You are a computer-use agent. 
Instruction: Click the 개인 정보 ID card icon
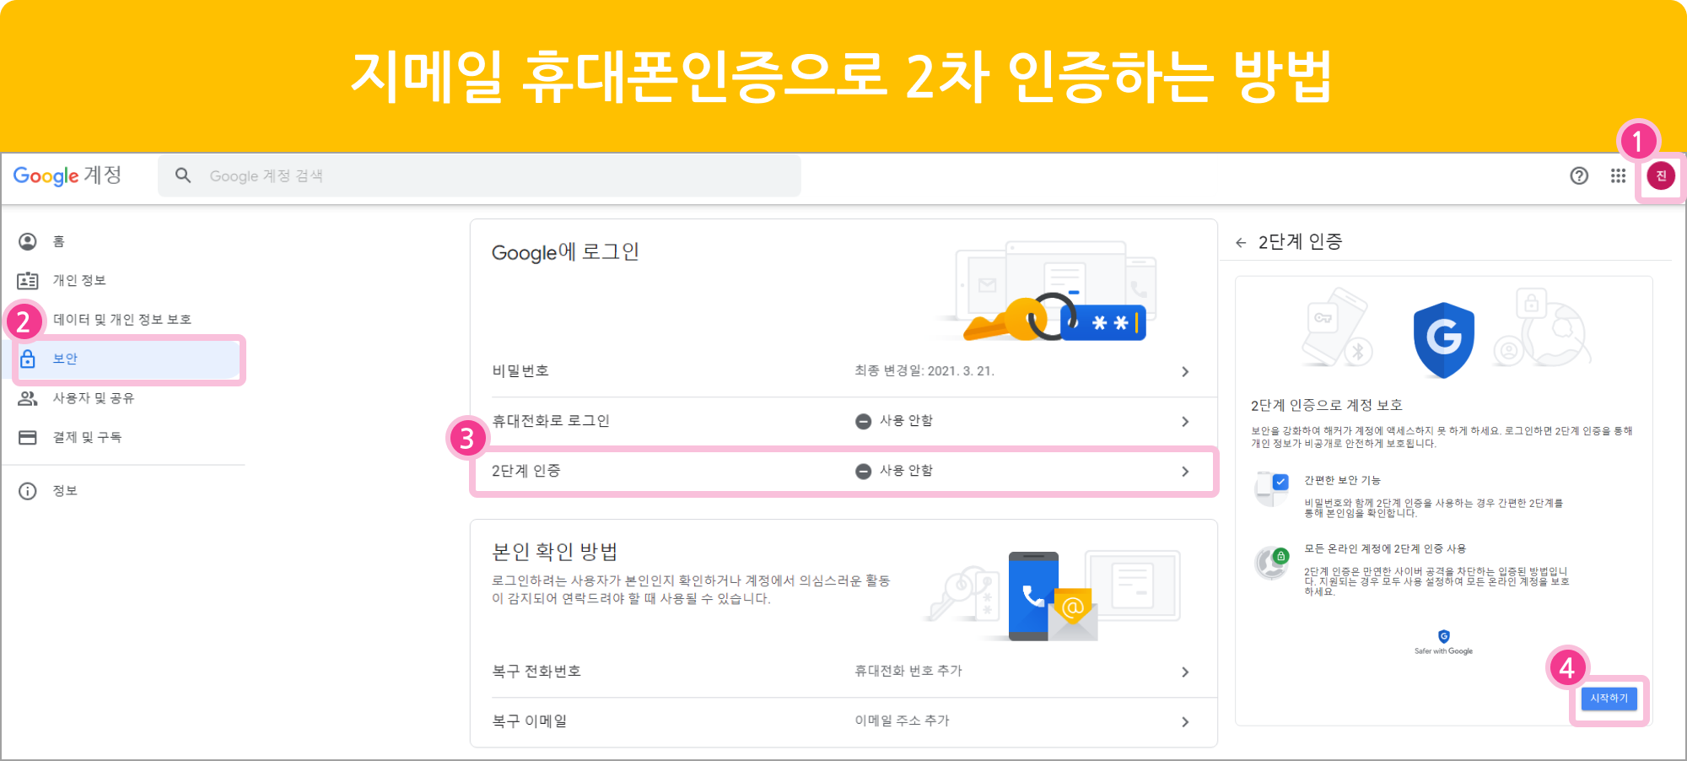coord(28,280)
